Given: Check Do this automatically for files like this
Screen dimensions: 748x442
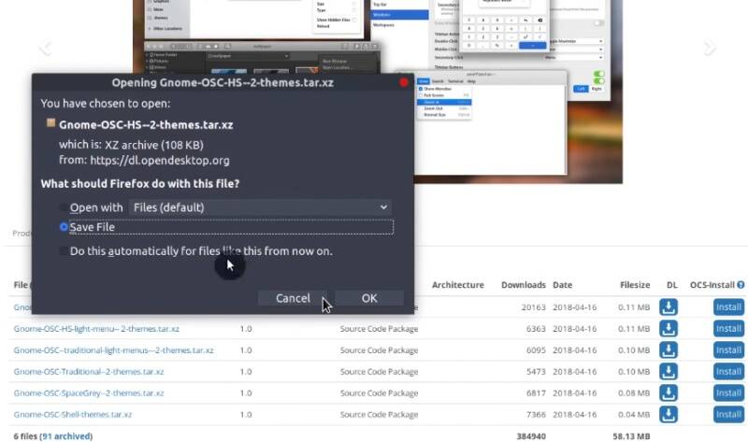Looking at the screenshot, I should pyautogui.click(x=64, y=250).
